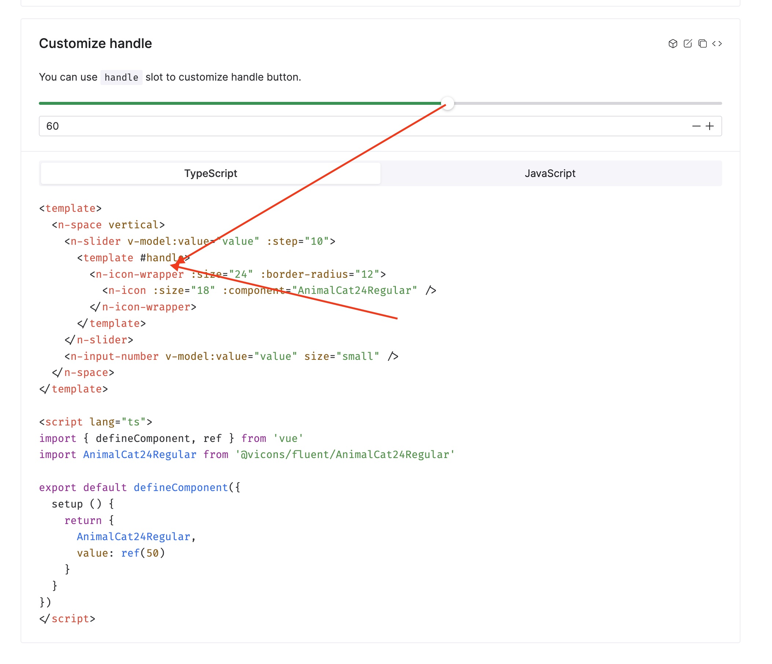The width and height of the screenshot is (772, 664).
Task: Copy the example code
Action: click(x=702, y=44)
